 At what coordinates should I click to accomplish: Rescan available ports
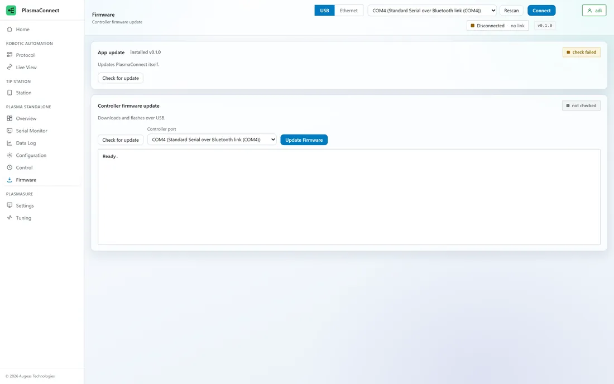pyautogui.click(x=511, y=11)
